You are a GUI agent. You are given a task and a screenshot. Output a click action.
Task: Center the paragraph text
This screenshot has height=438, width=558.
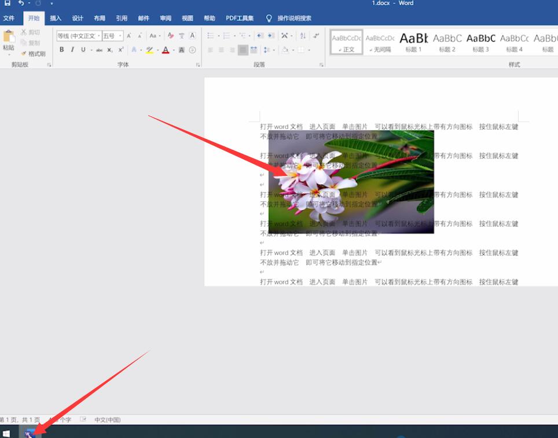tap(221, 50)
